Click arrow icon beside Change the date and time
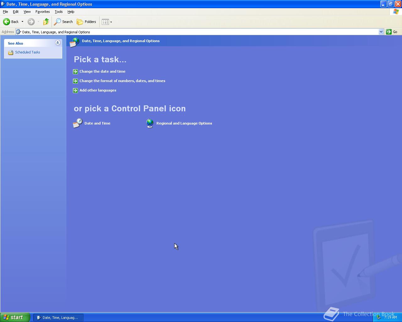The height and width of the screenshot is (322, 402). pos(75,72)
